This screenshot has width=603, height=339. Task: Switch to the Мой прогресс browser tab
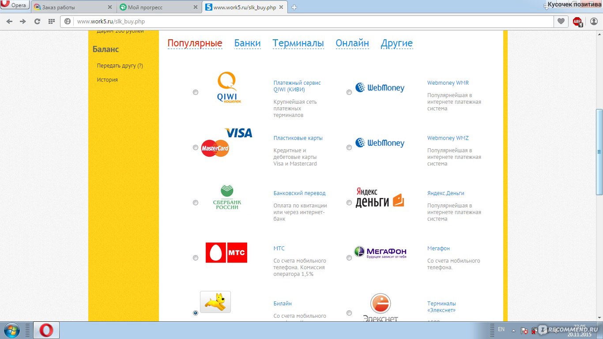[159, 8]
